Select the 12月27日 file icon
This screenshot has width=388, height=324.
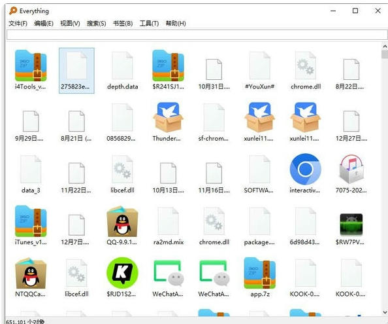[351, 121]
